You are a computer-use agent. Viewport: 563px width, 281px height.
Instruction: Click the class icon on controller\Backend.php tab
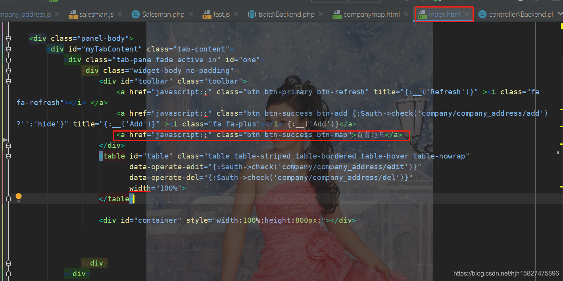(x=482, y=14)
